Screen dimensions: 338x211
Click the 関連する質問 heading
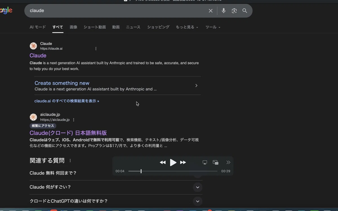click(47, 161)
